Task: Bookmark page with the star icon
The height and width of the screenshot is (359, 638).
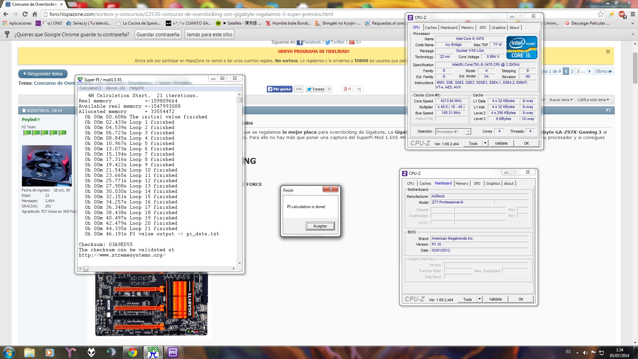Action: 600,14
